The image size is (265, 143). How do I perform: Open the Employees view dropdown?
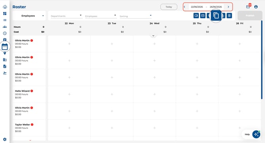point(29,16)
